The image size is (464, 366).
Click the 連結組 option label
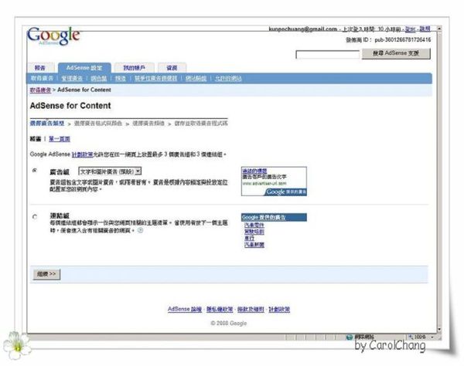[60, 215]
